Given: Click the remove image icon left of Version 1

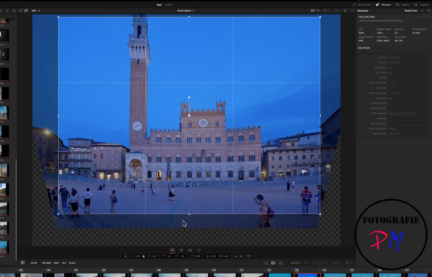Looking at the screenshot, I should tap(281, 263).
